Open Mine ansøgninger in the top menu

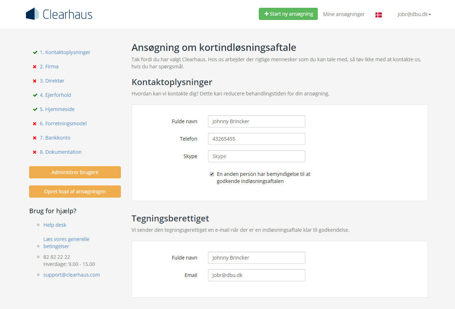pos(344,14)
